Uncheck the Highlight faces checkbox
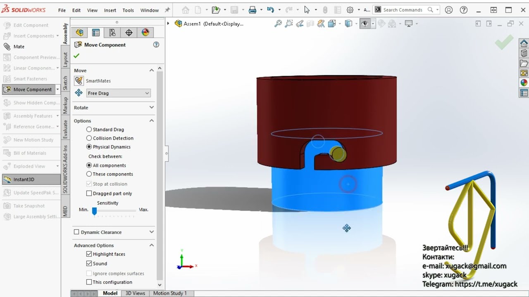Viewport: 529px width, 297px height. [89, 254]
